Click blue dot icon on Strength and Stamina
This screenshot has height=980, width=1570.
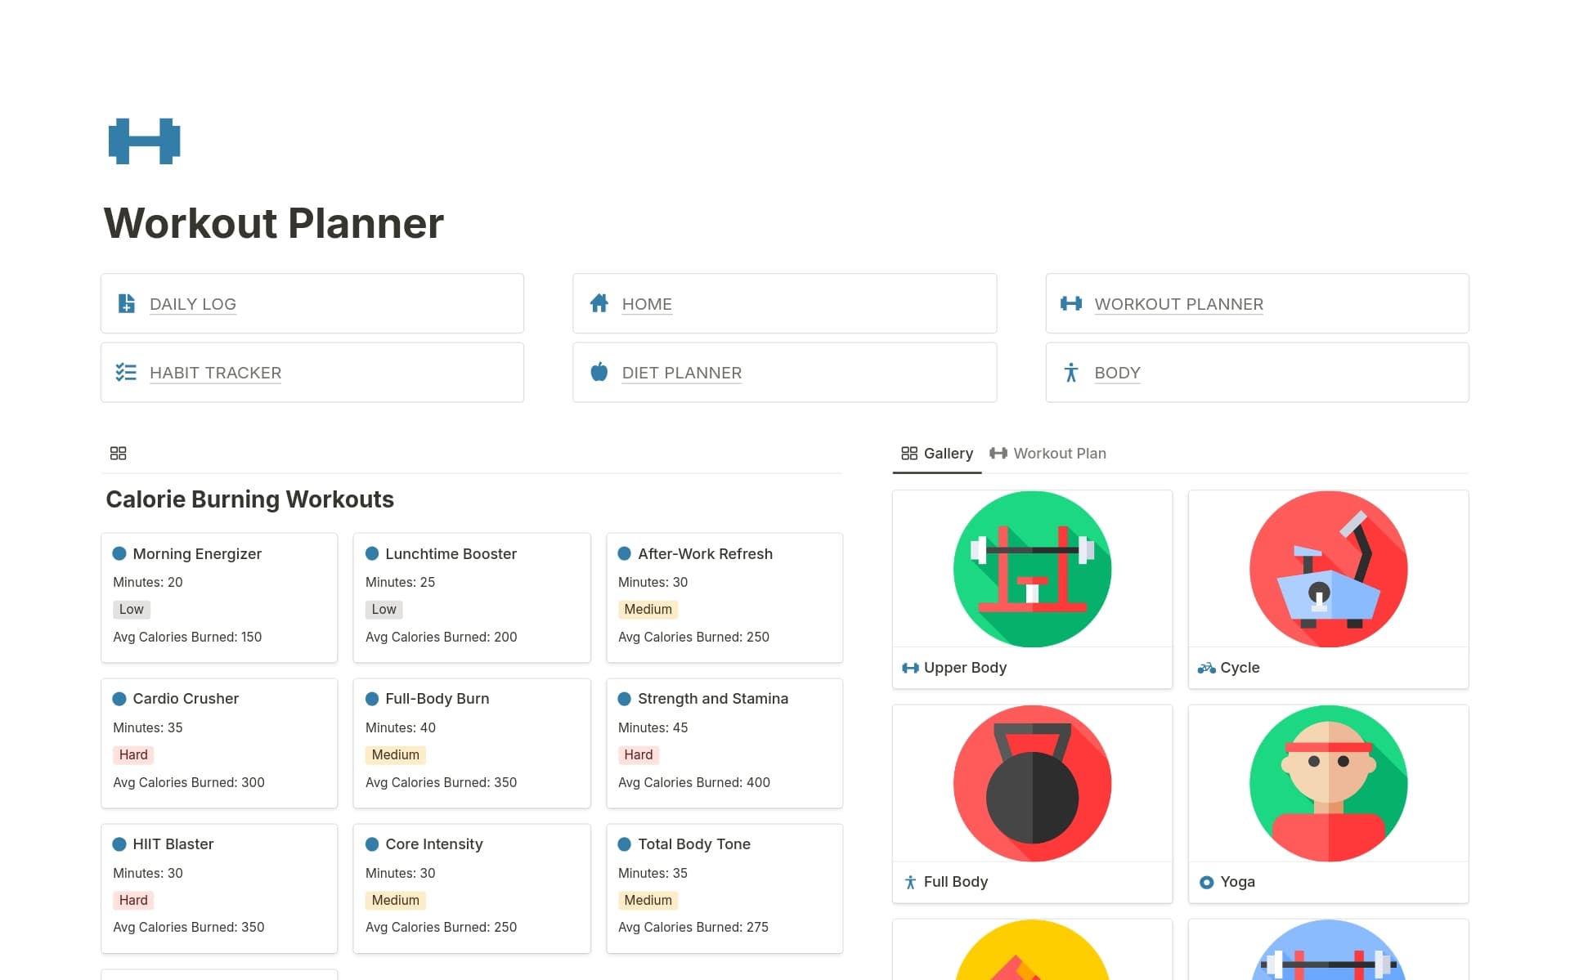(625, 699)
